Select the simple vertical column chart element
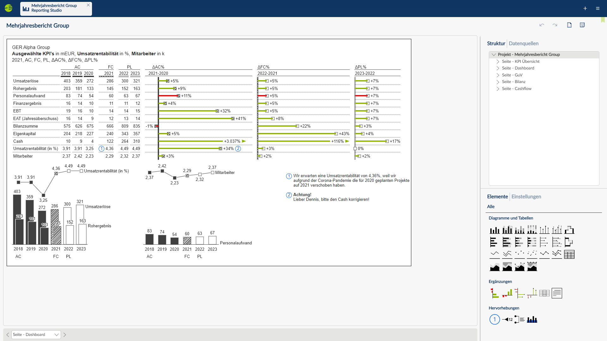607x341 pixels. [x=494, y=230]
